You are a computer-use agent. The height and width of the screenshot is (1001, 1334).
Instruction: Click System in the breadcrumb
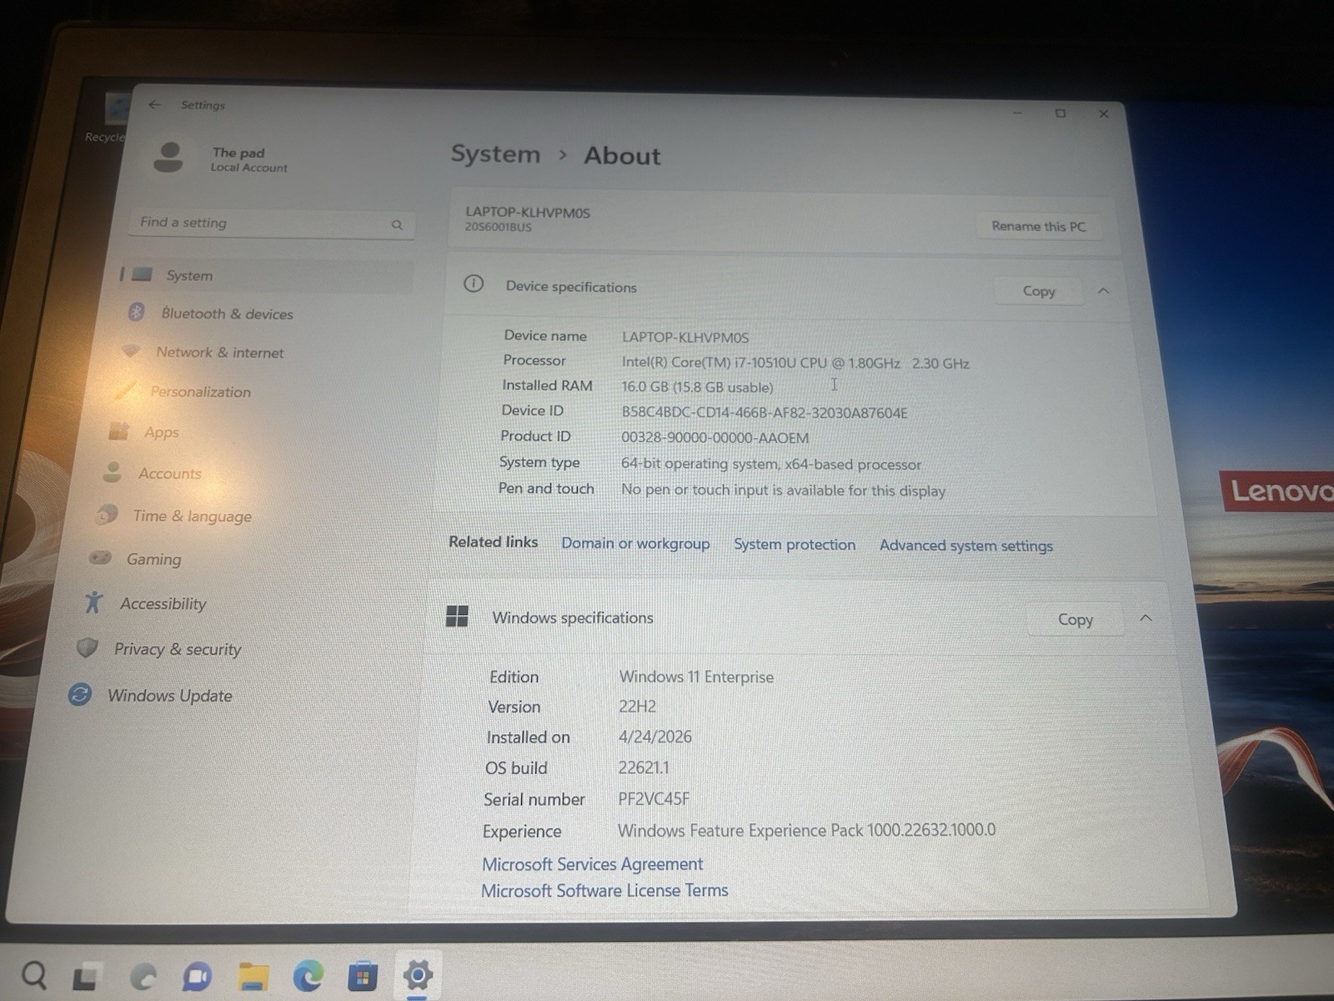pos(495,154)
